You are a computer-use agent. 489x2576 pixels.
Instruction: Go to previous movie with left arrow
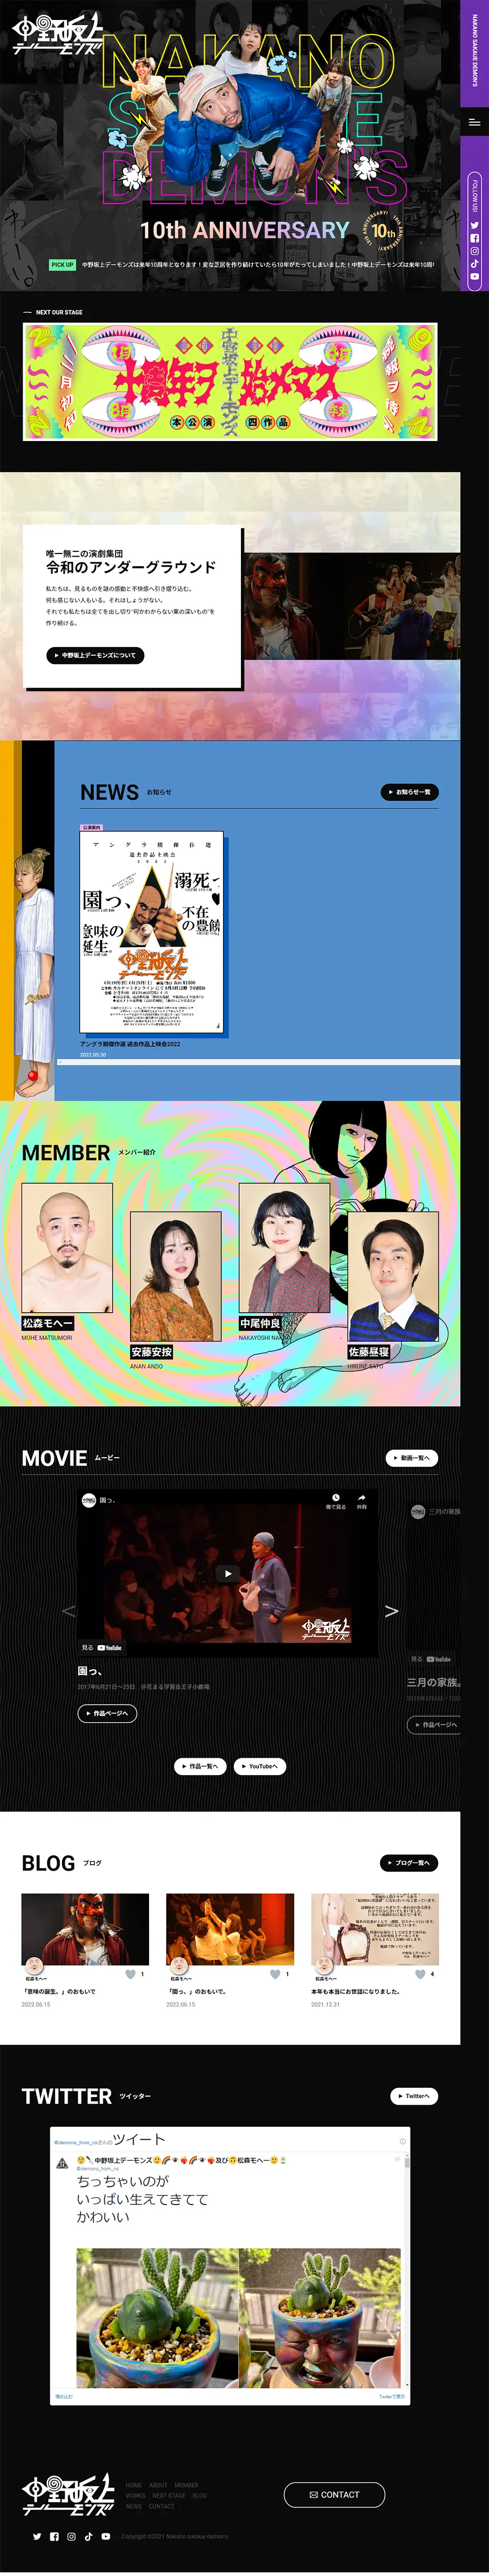[x=68, y=1610]
